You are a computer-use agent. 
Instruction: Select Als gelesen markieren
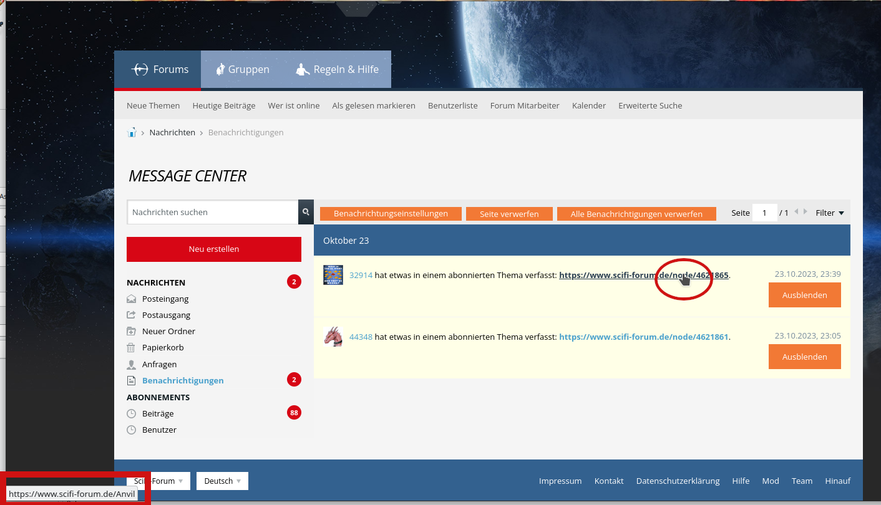(374, 105)
